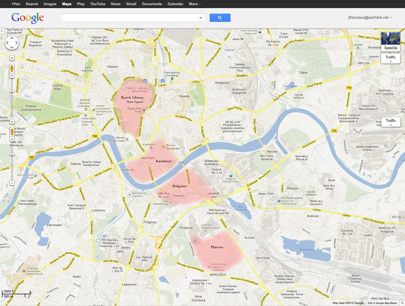This screenshot has height=306, width=405.
Task: Click the Ludwinów label
Action: [98, 210]
